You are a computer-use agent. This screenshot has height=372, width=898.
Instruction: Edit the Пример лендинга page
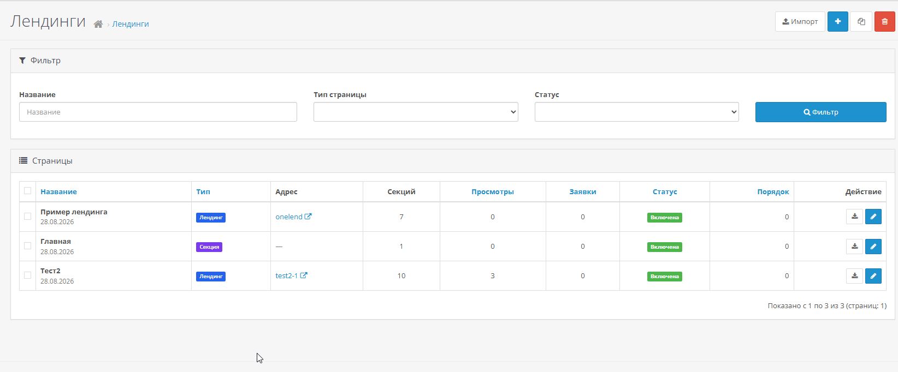(873, 217)
